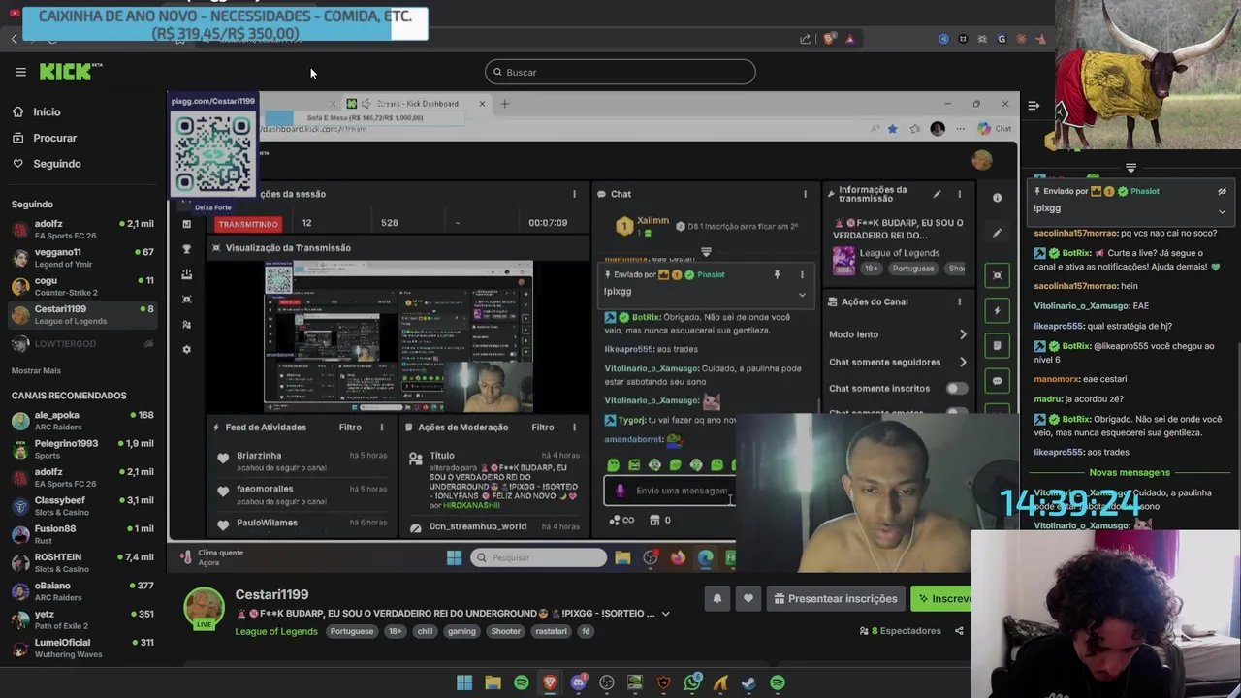
Task: Open dashboard settings gear in left rail
Action: coord(187,349)
